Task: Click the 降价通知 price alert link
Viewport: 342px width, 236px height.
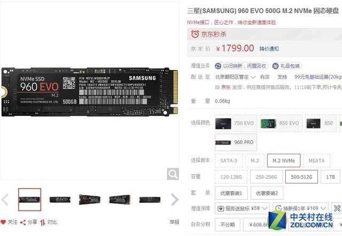Action: click(269, 49)
